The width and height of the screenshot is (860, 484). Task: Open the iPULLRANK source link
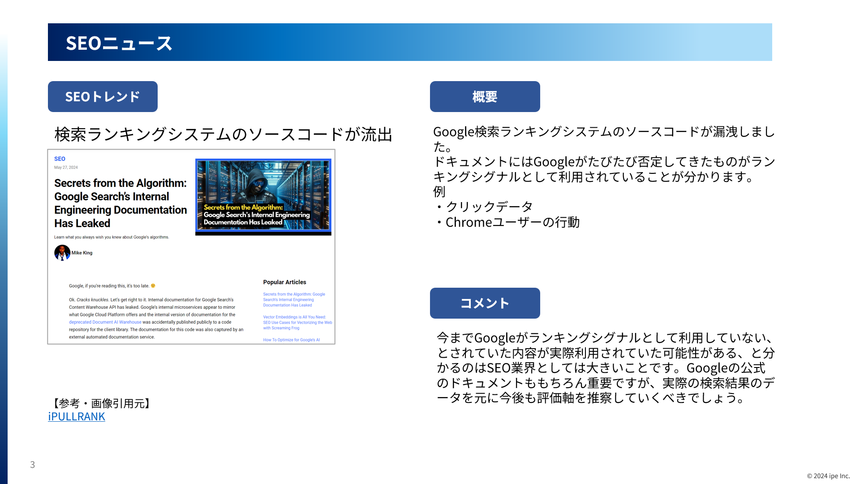tap(76, 416)
